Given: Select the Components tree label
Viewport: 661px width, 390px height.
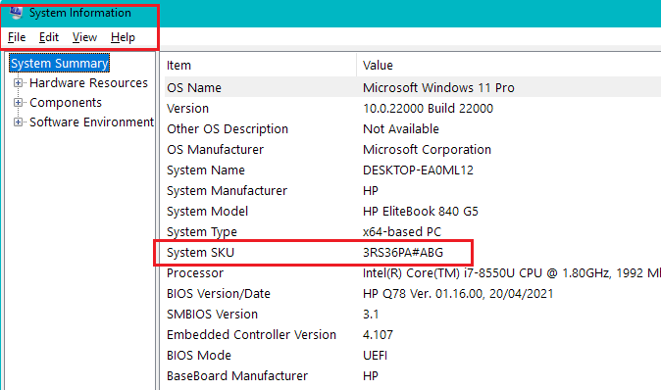Looking at the screenshot, I should (x=66, y=102).
